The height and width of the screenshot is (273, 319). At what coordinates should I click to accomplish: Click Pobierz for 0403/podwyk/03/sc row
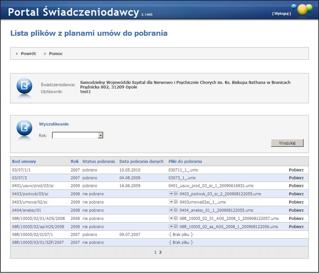click(296, 194)
